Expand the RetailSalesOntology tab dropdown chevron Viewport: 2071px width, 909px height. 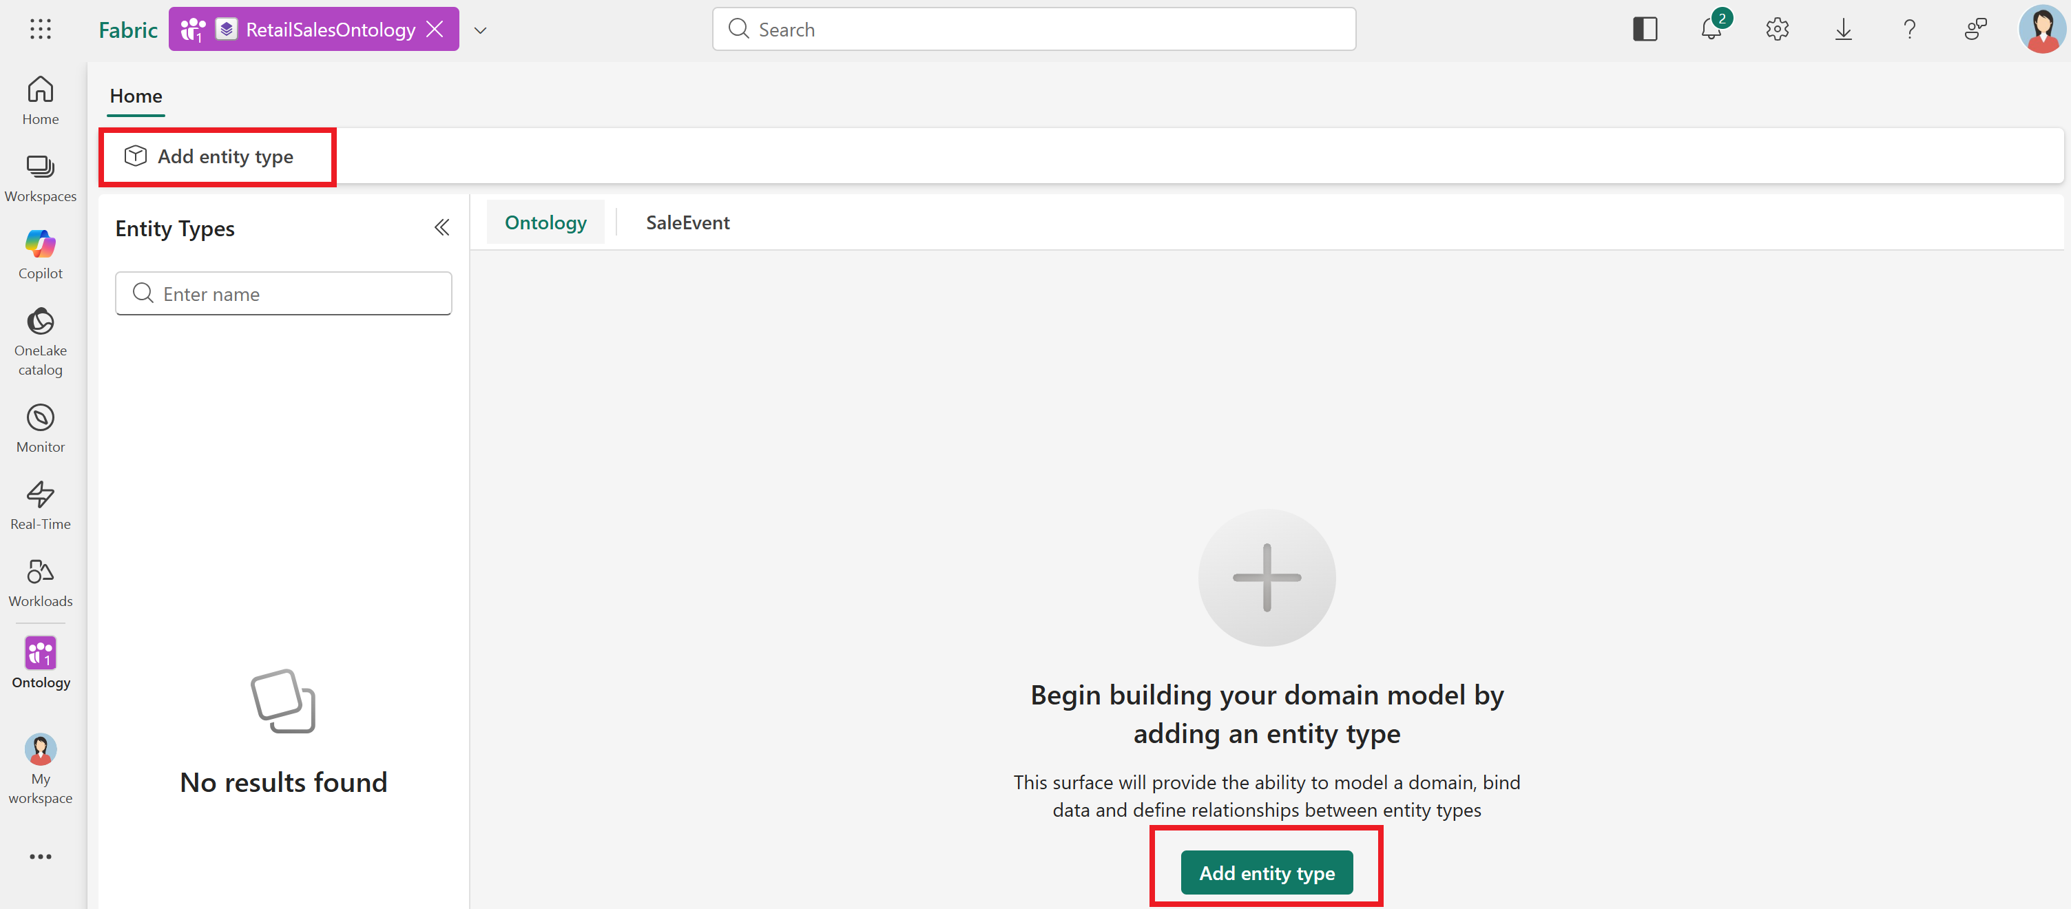(481, 29)
